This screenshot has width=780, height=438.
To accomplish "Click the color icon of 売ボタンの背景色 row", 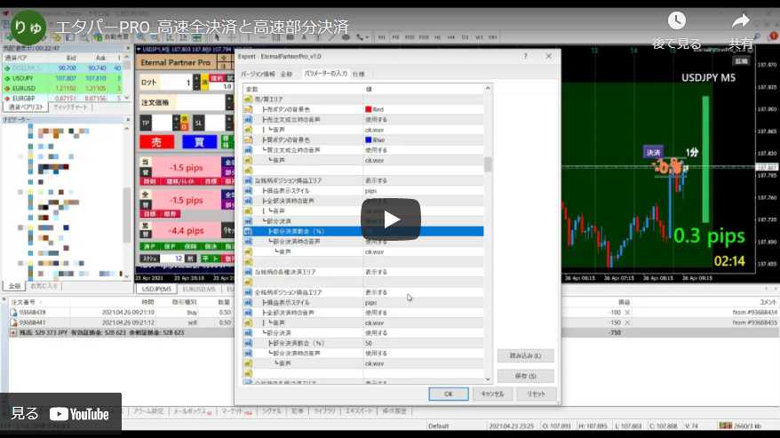I will [248, 109].
